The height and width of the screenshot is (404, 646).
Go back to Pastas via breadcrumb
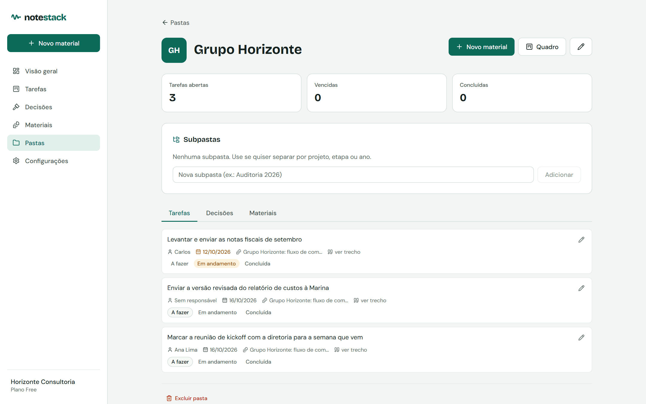pos(176,23)
